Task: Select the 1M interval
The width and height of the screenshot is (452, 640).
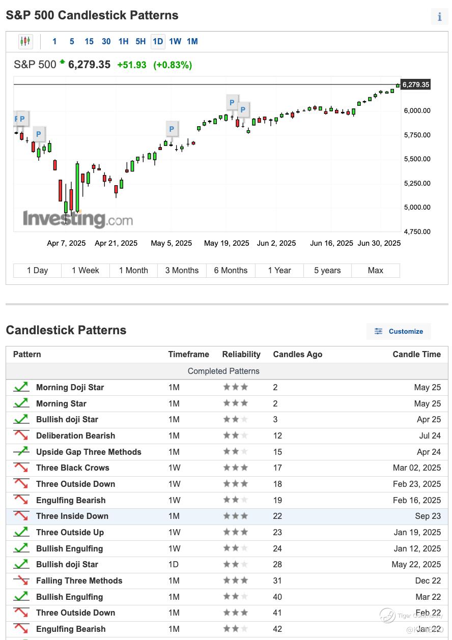Action: [192, 42]
